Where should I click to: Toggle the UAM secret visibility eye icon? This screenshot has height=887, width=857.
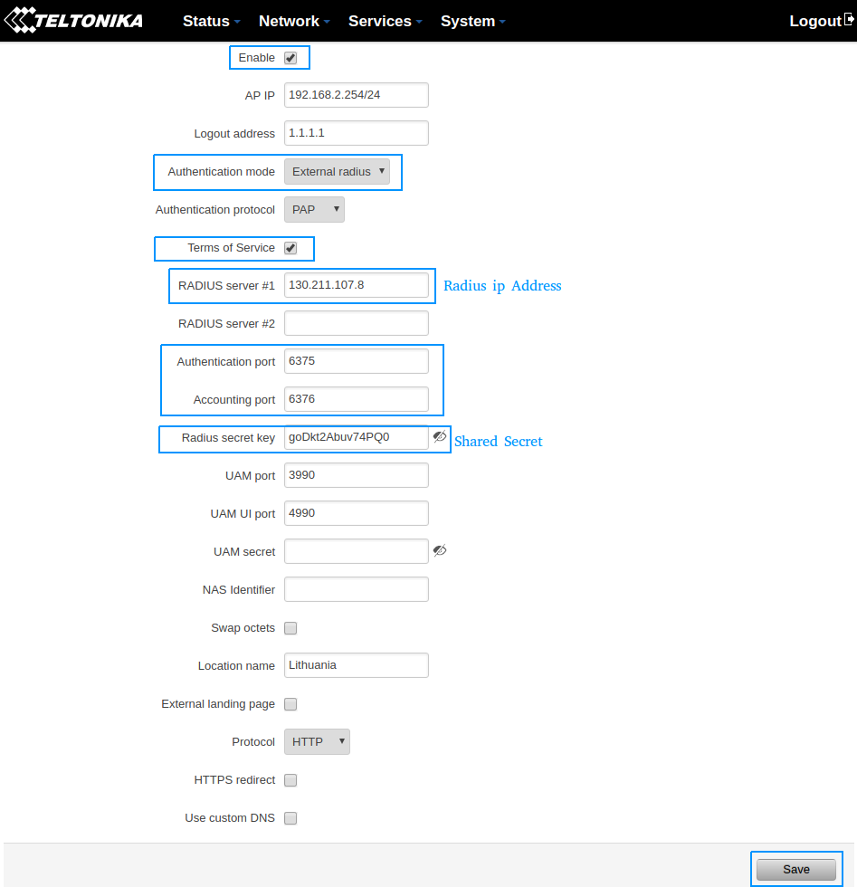pos(440,551)
